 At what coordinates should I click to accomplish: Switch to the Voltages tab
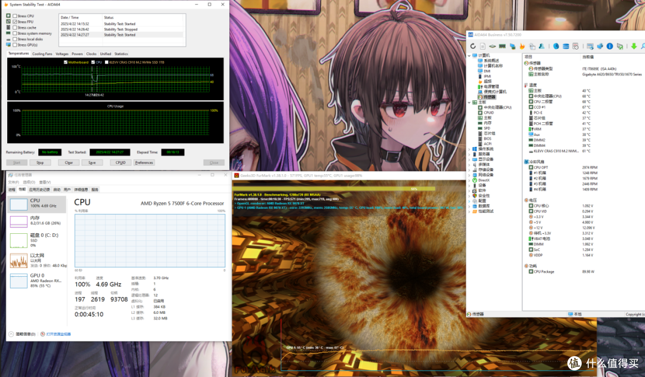pyautogui.click(x=62, y=54)
